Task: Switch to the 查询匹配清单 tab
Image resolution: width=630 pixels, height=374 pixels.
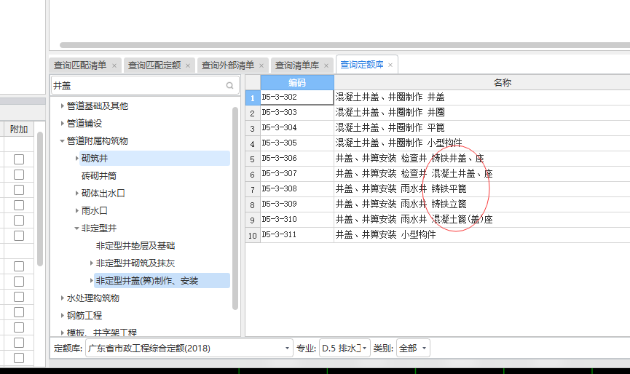Action: [80, 65]
